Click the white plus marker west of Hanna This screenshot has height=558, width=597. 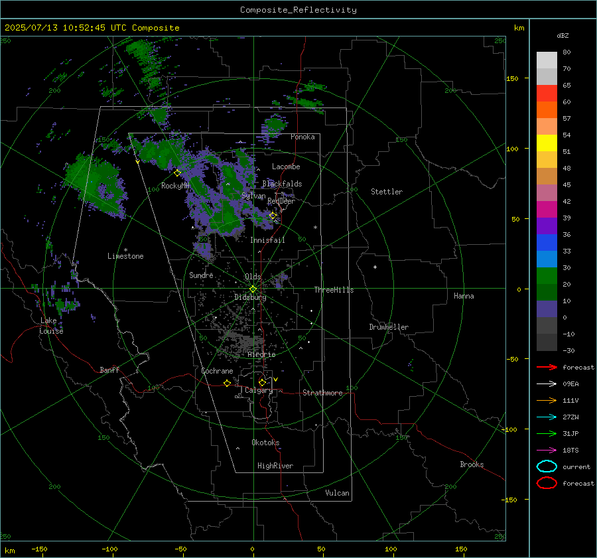click(375, 267)
